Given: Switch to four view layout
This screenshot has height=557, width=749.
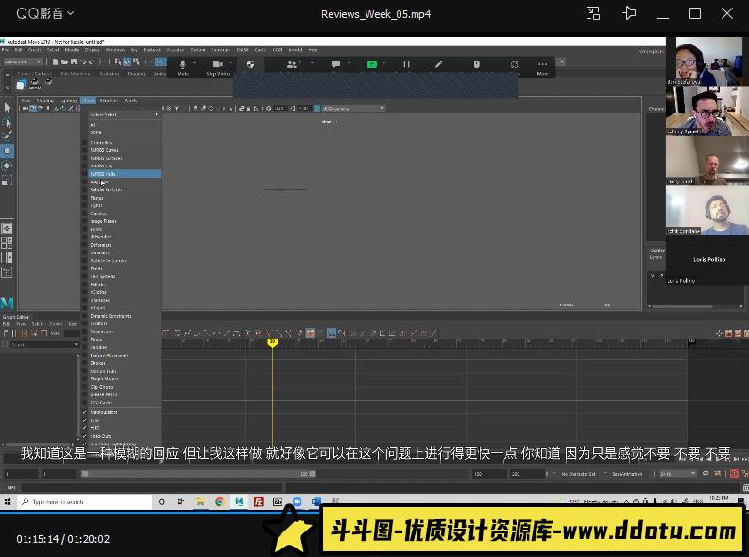Looking at the screenshot, I should point(7,243).
